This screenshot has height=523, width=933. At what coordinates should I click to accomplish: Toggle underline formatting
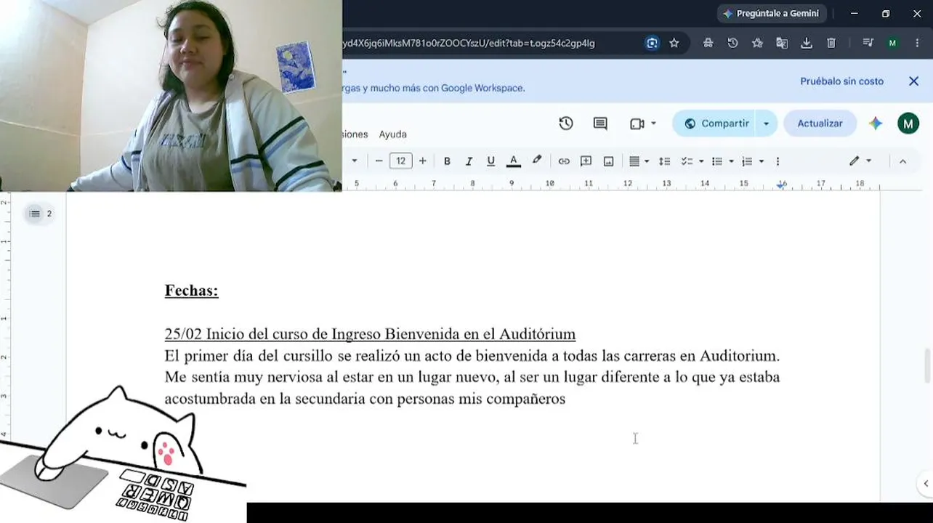pos(490,161)
